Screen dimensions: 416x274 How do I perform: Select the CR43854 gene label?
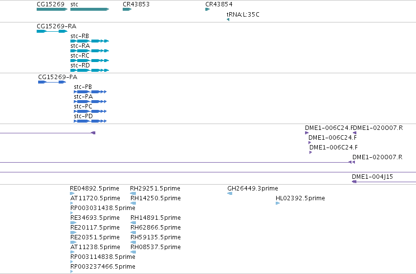click(219, 4)
